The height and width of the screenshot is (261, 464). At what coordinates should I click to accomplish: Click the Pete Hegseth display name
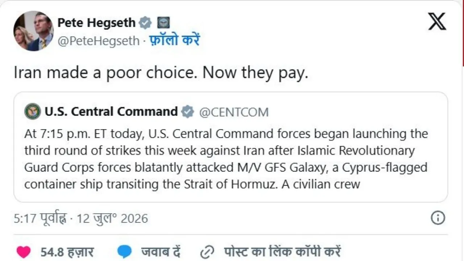[x=96, y=23]
